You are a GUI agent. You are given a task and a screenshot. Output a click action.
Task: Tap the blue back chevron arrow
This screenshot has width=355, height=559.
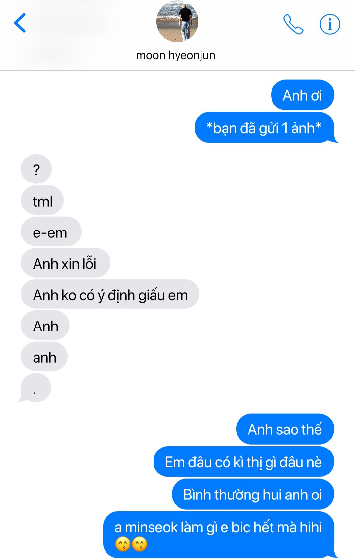pyautogui.click(x=20, y=23)
